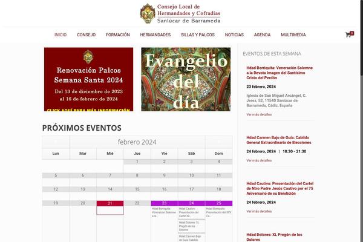Click the Iglesia de San Miguel Arcángel address

click(276, 100)
